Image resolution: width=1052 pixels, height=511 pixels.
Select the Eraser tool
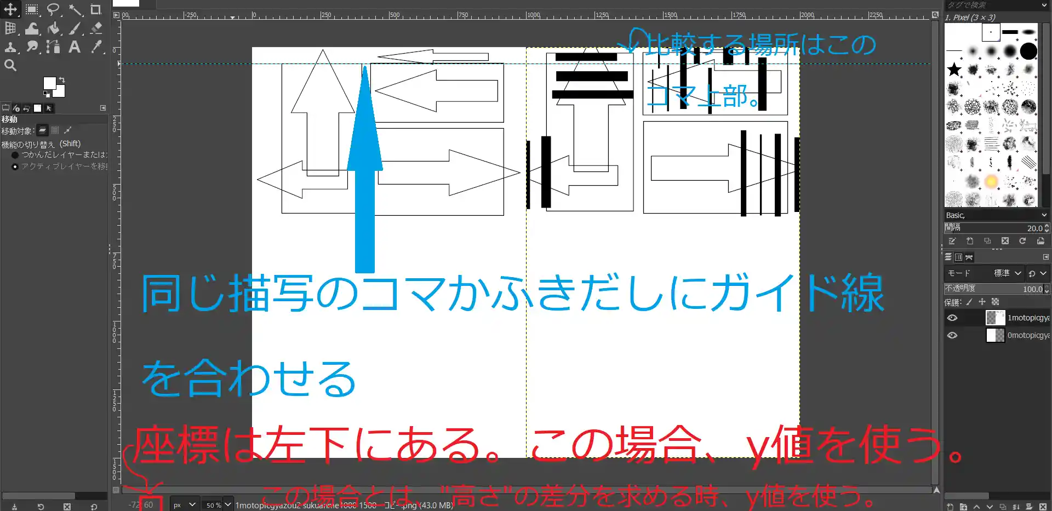(x=96, y=28)
